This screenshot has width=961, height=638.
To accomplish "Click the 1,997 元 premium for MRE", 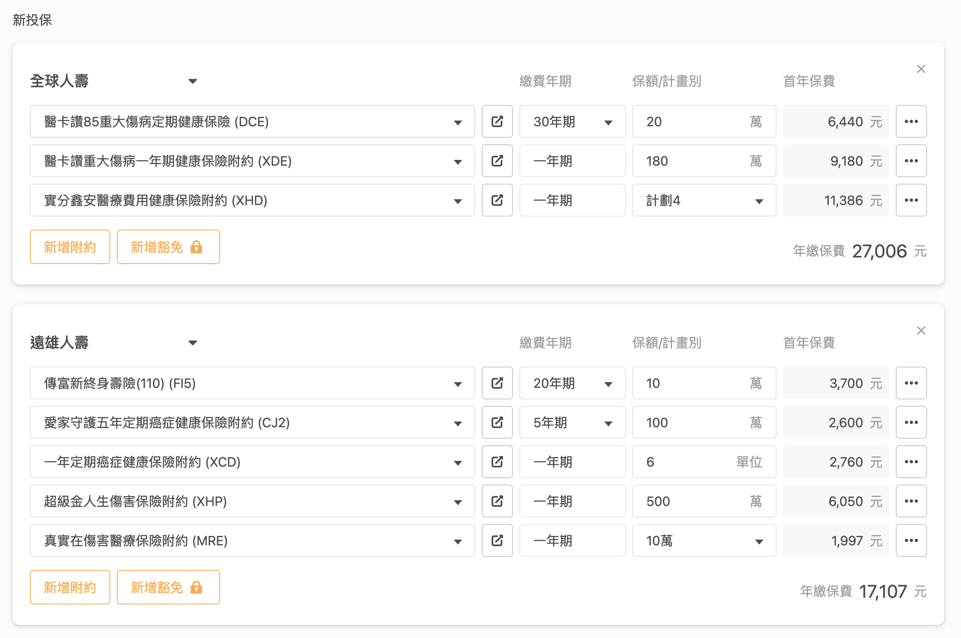I will (836, 540).
